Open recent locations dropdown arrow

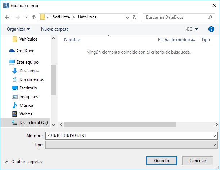pos(26,17)
